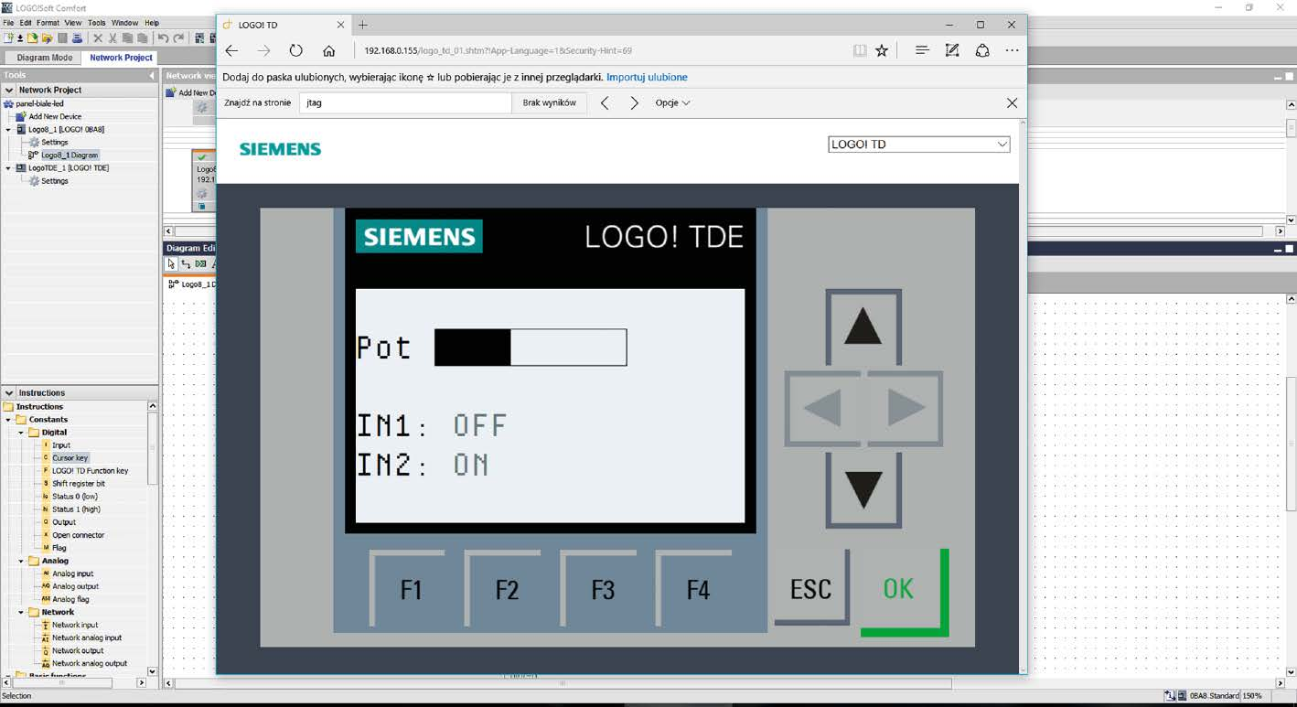1297x707 pixels.
Task: Click the F2 function key on the panel
Action: click(x=504, y=588)
